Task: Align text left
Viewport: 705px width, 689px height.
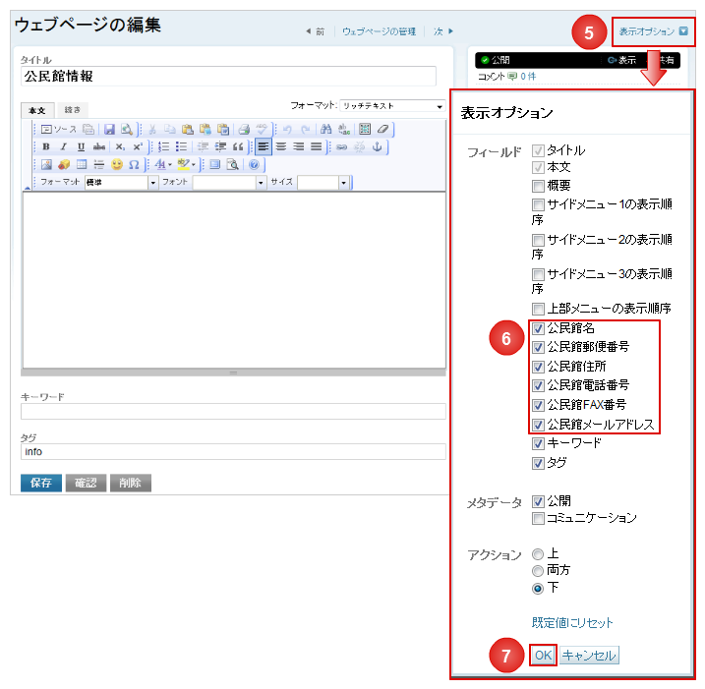Action: 264,147
